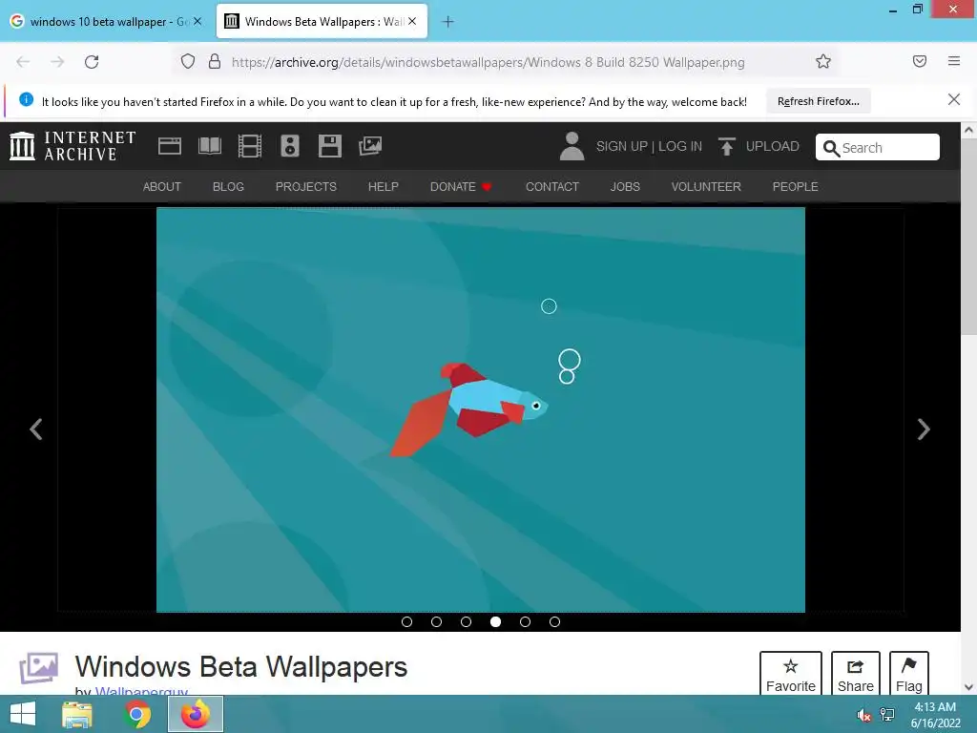
Task: Select the fifth carousel dot
Action: (x=526, y=622)
